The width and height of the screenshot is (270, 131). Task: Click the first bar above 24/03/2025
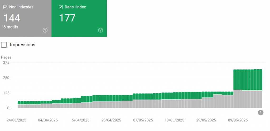(19, 105)
